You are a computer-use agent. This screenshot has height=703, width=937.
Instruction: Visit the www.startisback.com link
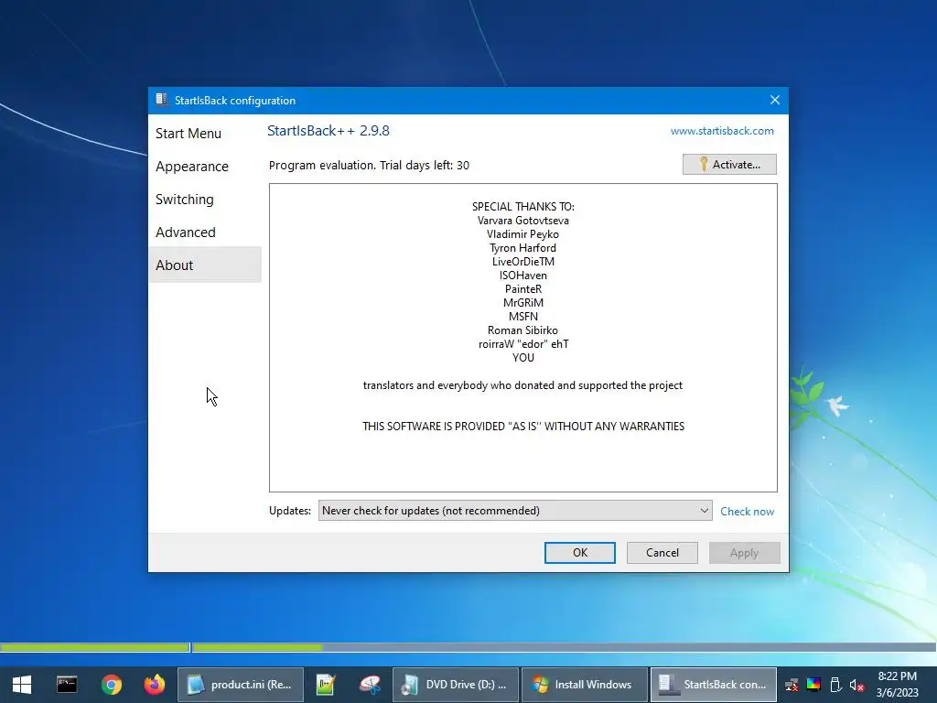click(x=722, y=131)
